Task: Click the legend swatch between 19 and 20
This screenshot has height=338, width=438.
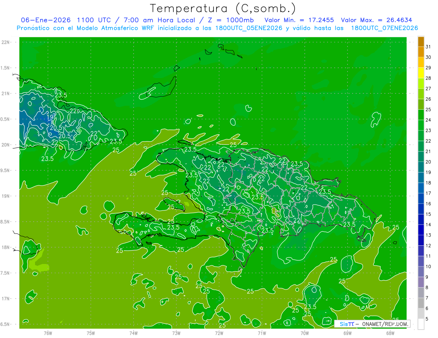Action: pyautogui.click(x=421, y=167)
